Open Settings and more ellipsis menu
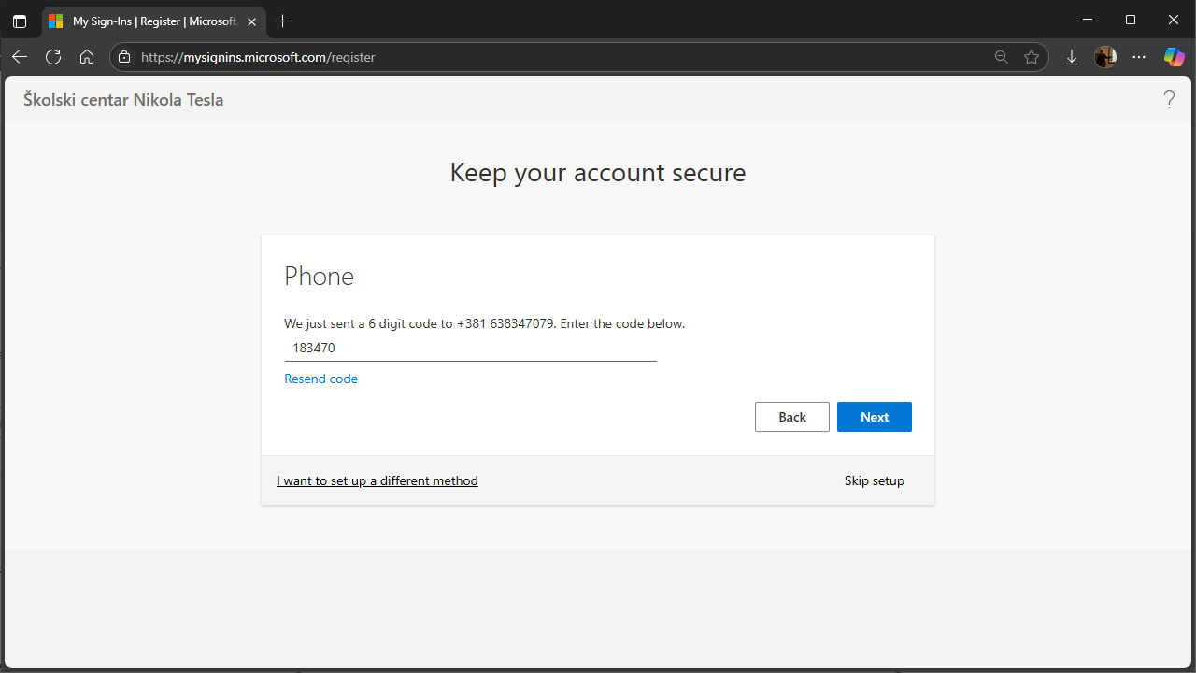This screenshot has width=1196, height=673. click(x=1139, y=57)
